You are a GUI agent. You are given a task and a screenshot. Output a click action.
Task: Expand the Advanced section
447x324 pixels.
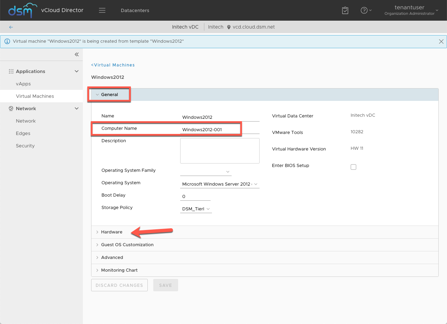[x=265, y=258]
